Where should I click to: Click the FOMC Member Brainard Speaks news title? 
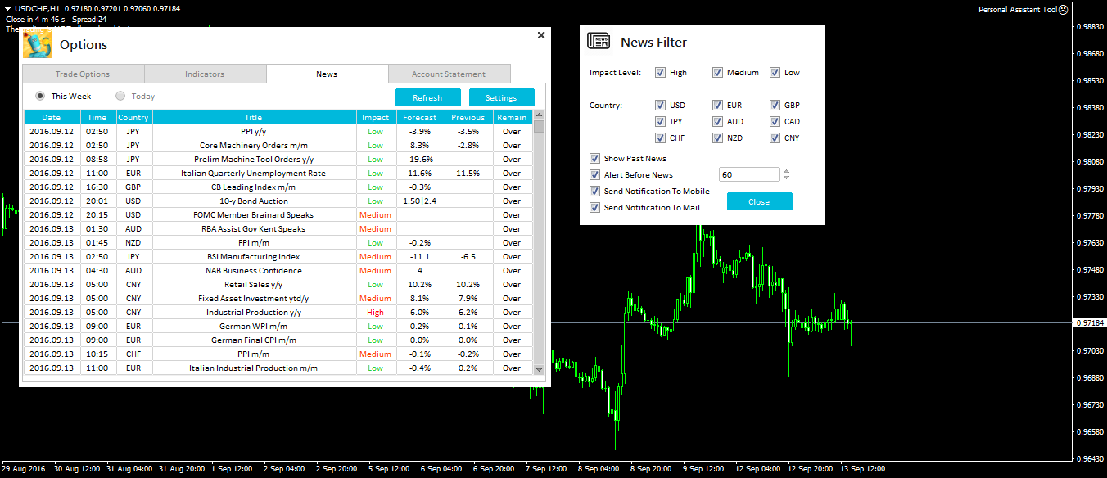click(x=254, y=214)
